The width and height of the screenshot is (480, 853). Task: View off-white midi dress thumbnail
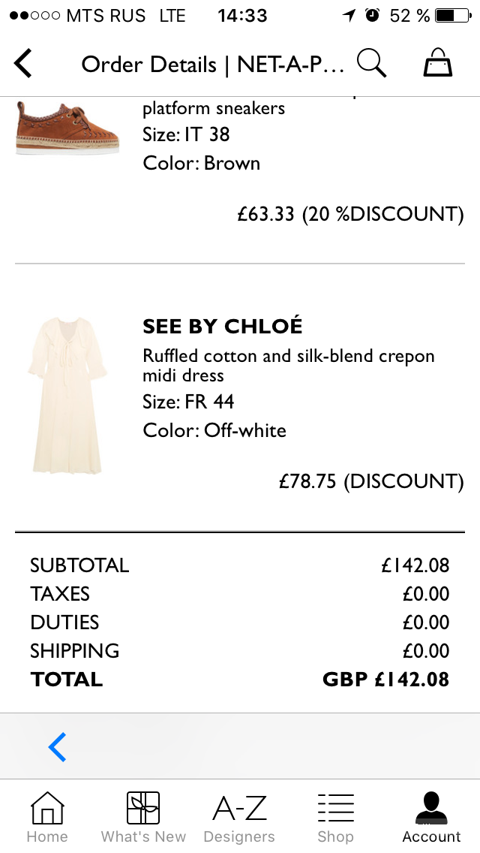click(x=67, y=396)
